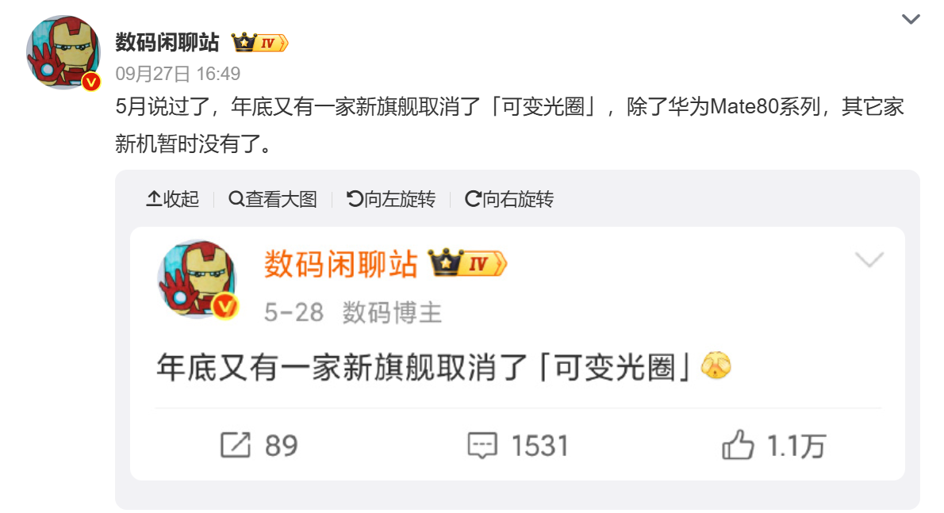Click the 09月27日 16:49 timestamp
The width and height of the screenshot is (944, 513).
(x=178, y=74)
